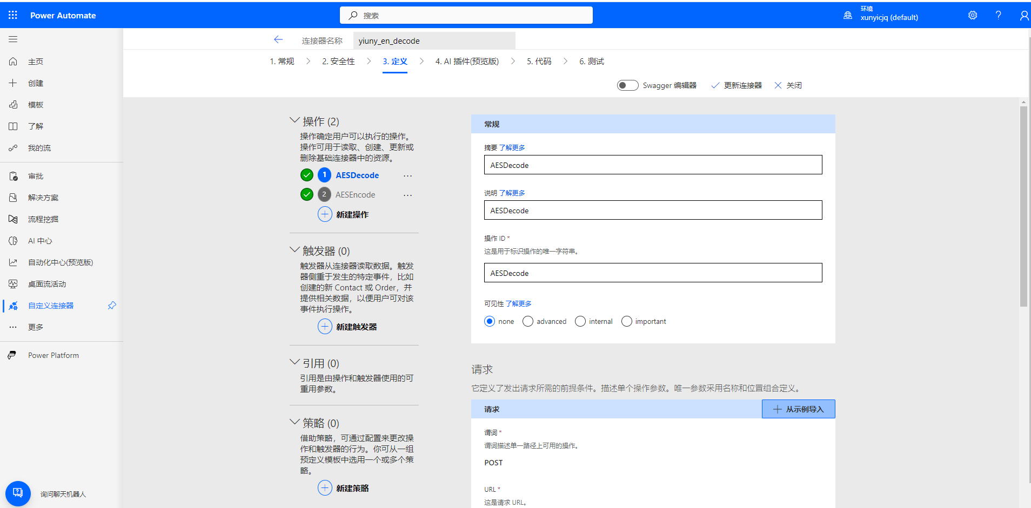This screenshot has height=508, width=1031.
Task: Go to the 2. 安全性 tab
Action: [338, 62]
